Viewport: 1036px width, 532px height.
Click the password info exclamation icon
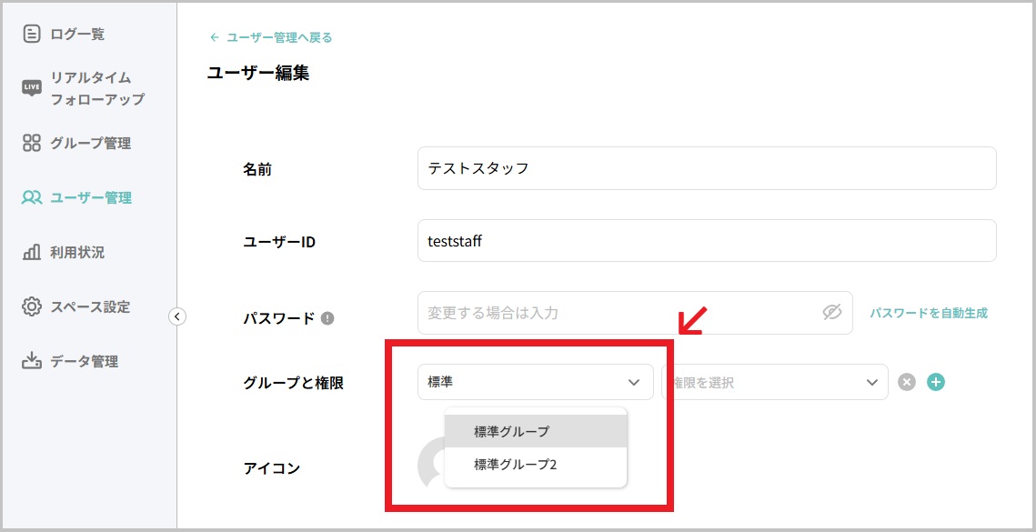[x=327, y=318]
